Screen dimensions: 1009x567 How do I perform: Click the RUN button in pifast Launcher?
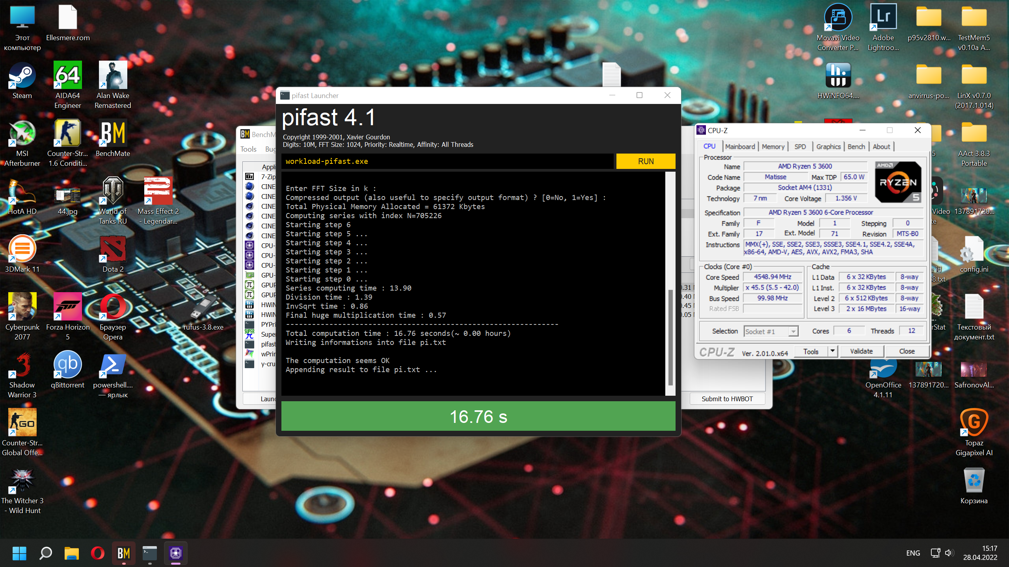(646, 161)
